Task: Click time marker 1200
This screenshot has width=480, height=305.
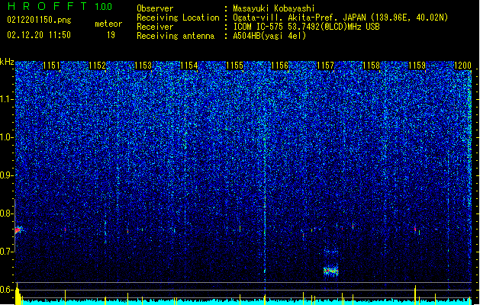Action: click(462, 66)
